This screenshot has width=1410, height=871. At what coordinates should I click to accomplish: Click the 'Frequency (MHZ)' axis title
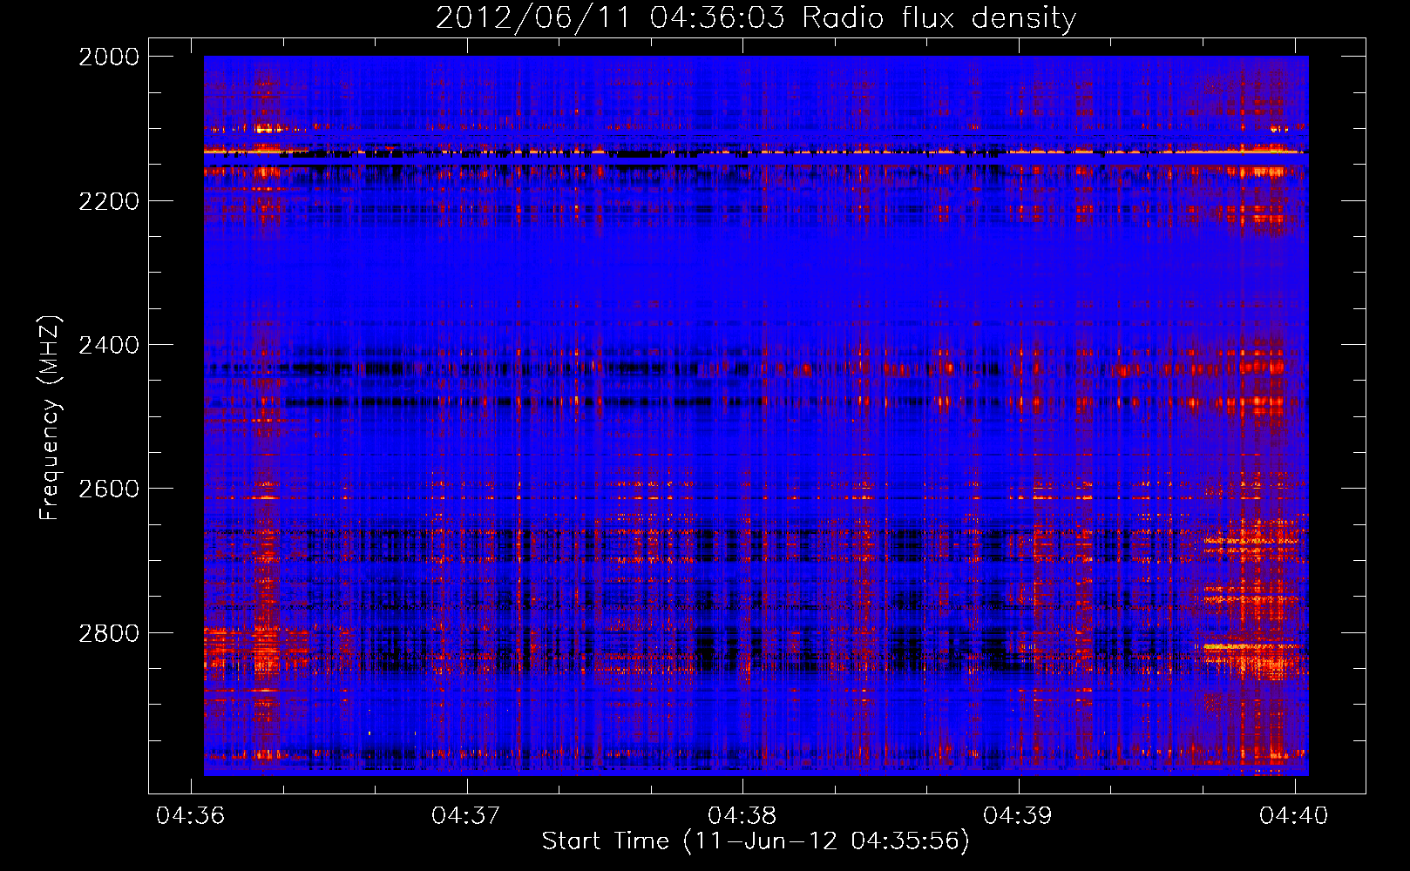(51, 417)
